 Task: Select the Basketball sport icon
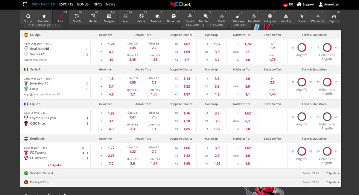[x=174, y=16]
